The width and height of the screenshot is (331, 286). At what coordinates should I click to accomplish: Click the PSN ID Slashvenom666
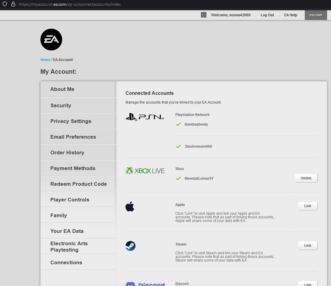point(199,146)
